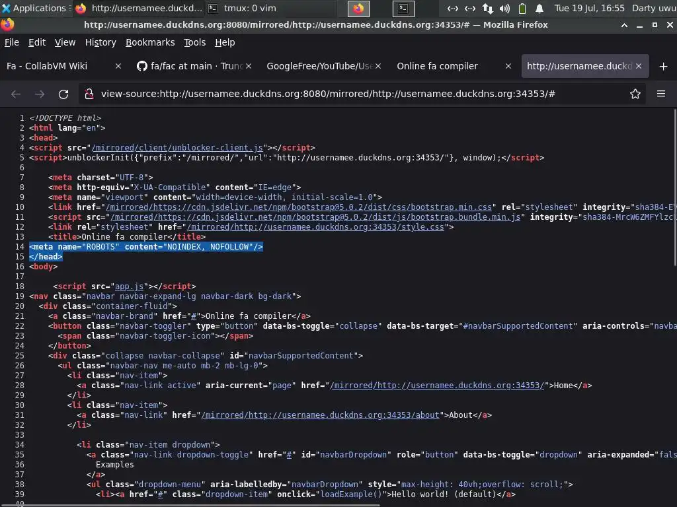Click the network up-down arrows tray icon
This screenshot has width=677, height=507.
tap(487, 8)
